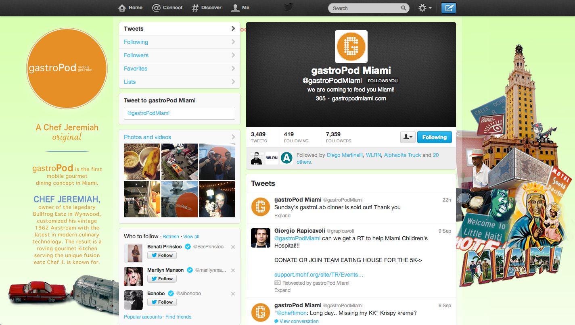This screenshot has height=325, width=575.
Task: Select Following in sidebar list
Action: pos(180,42)
